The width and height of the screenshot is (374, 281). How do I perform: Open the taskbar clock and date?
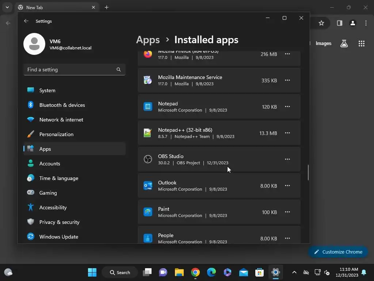coord(347,272)
